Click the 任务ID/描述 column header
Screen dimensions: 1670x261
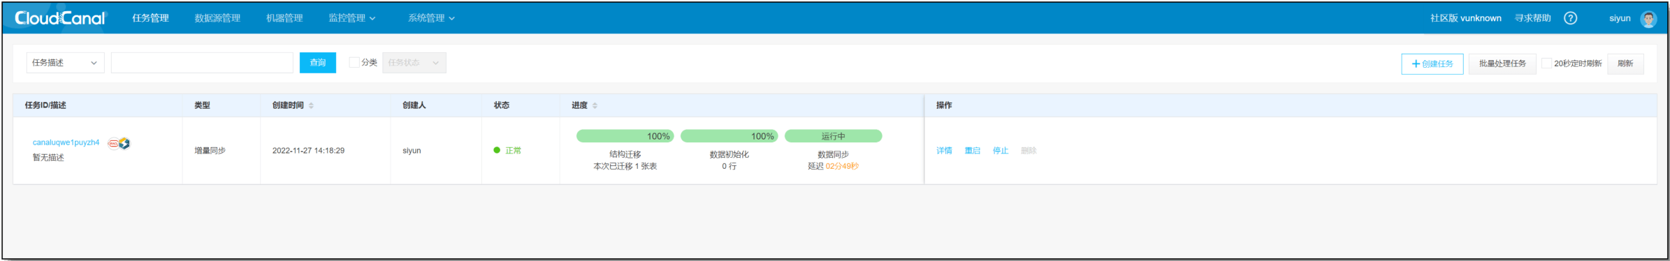coord(45,105)
